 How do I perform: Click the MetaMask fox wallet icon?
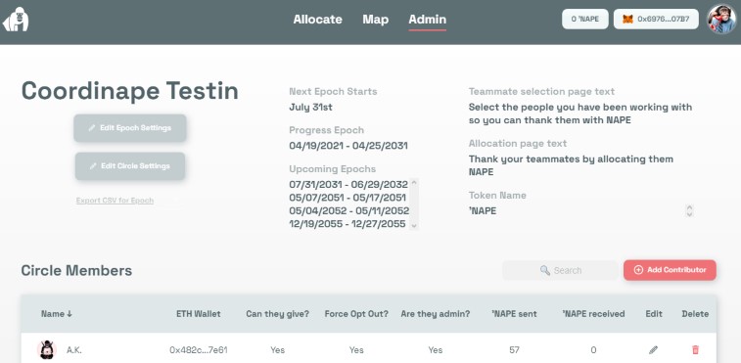coord(627,20)
